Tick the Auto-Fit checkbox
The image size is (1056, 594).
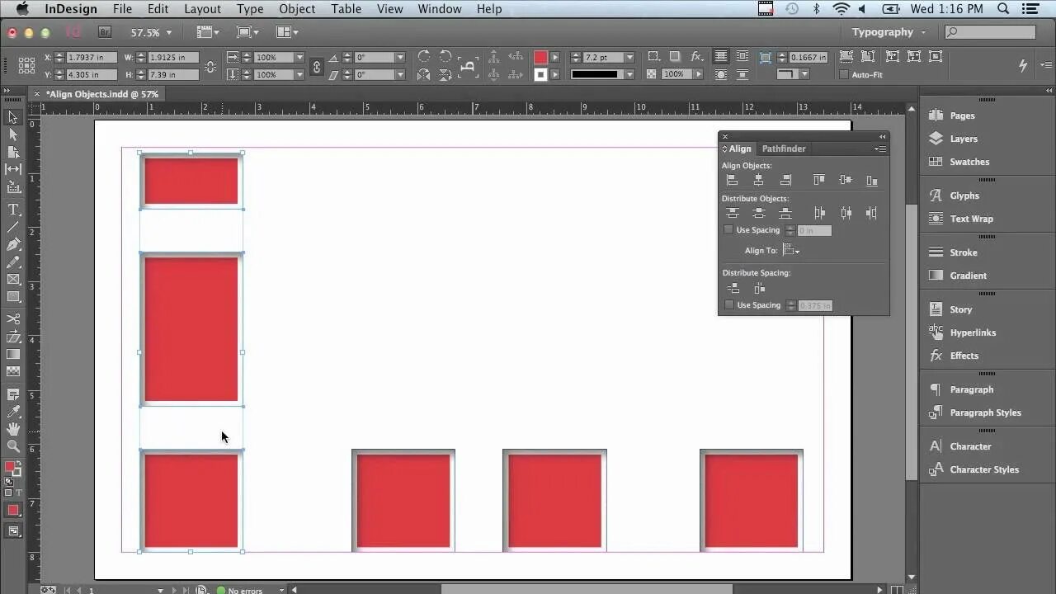(x=844, y=74)
